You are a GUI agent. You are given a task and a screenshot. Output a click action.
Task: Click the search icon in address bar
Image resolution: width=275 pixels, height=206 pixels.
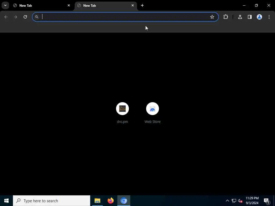37,17
